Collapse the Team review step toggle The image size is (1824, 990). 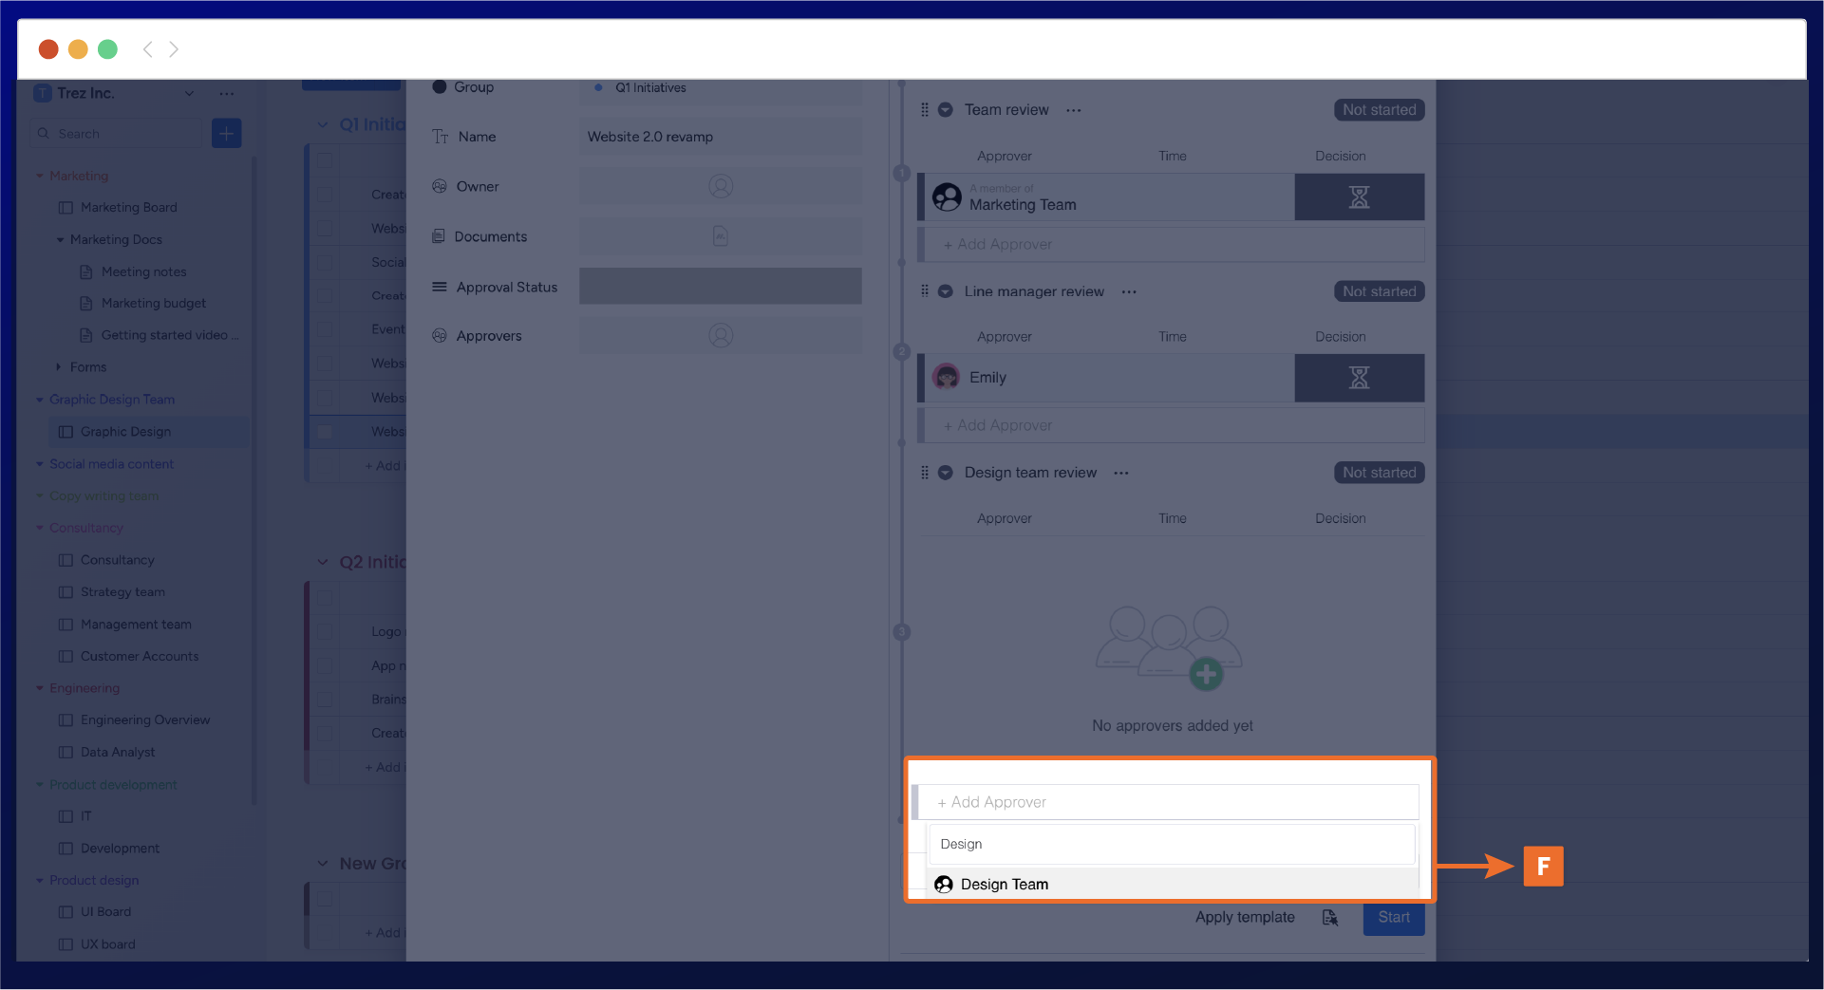(x=946, y=110)
